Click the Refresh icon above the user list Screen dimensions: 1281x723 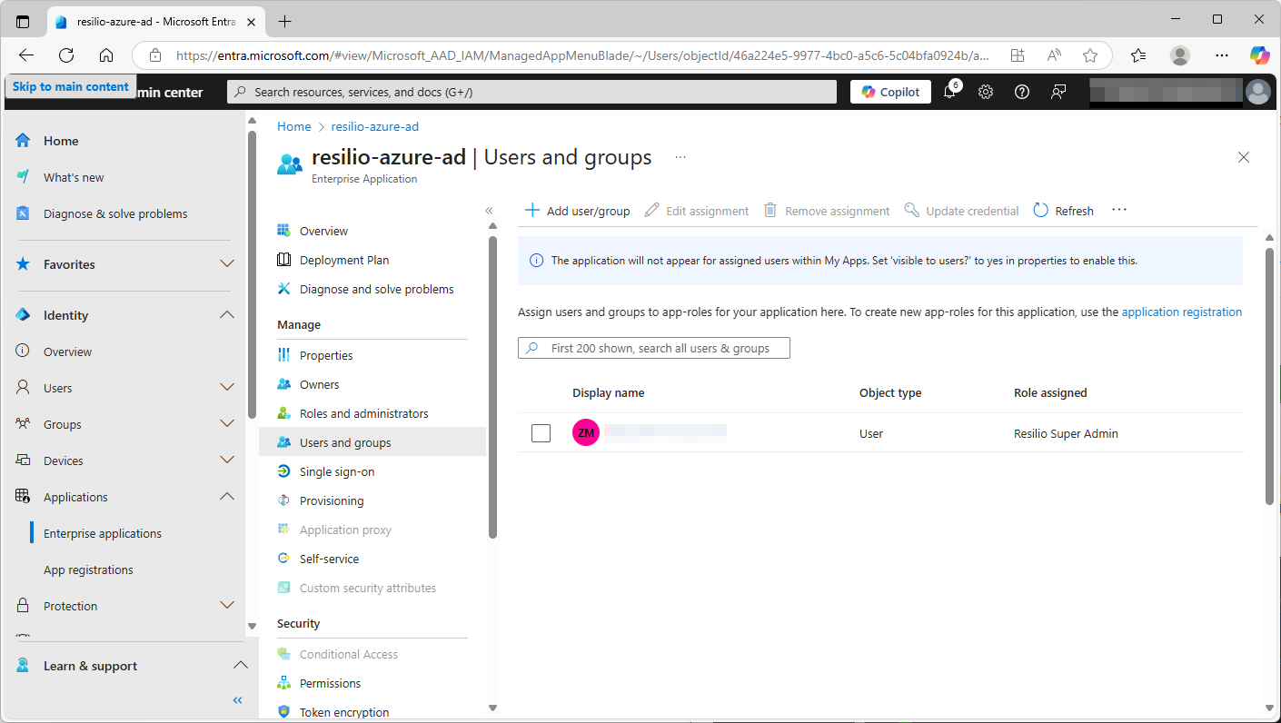coord(1038,210)
